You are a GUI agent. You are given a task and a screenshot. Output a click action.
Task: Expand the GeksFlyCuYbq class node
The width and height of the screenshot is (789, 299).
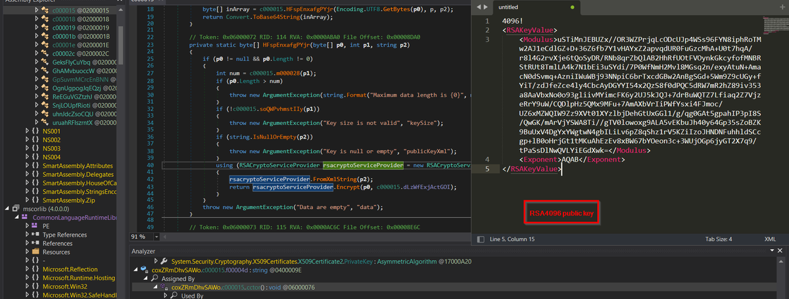(36, 61)
